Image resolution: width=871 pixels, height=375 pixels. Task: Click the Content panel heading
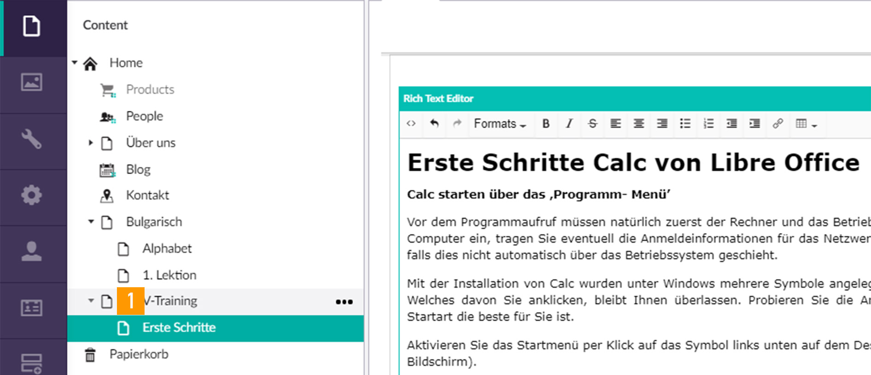(105, 25)
